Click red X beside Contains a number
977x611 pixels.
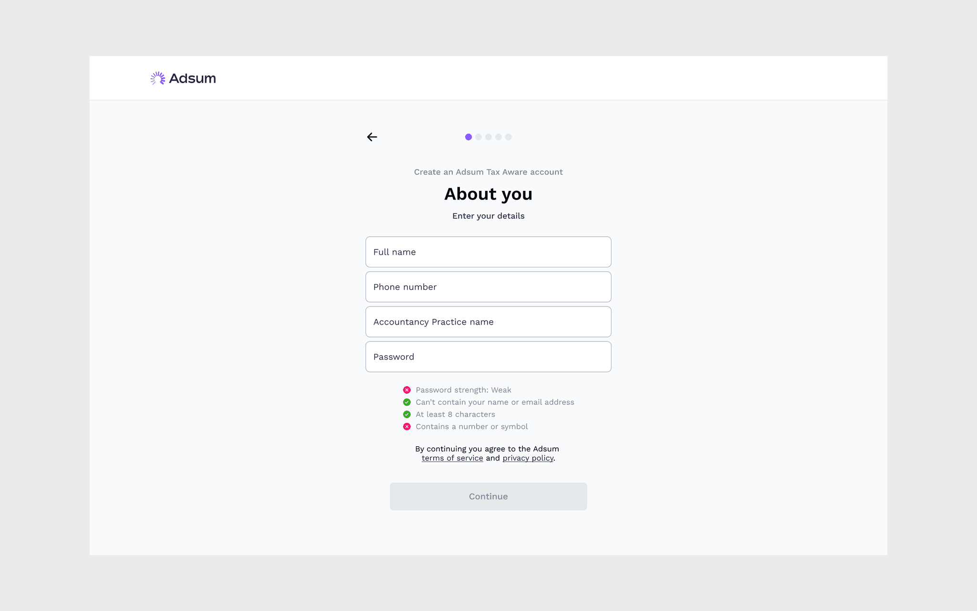point(407,427)
